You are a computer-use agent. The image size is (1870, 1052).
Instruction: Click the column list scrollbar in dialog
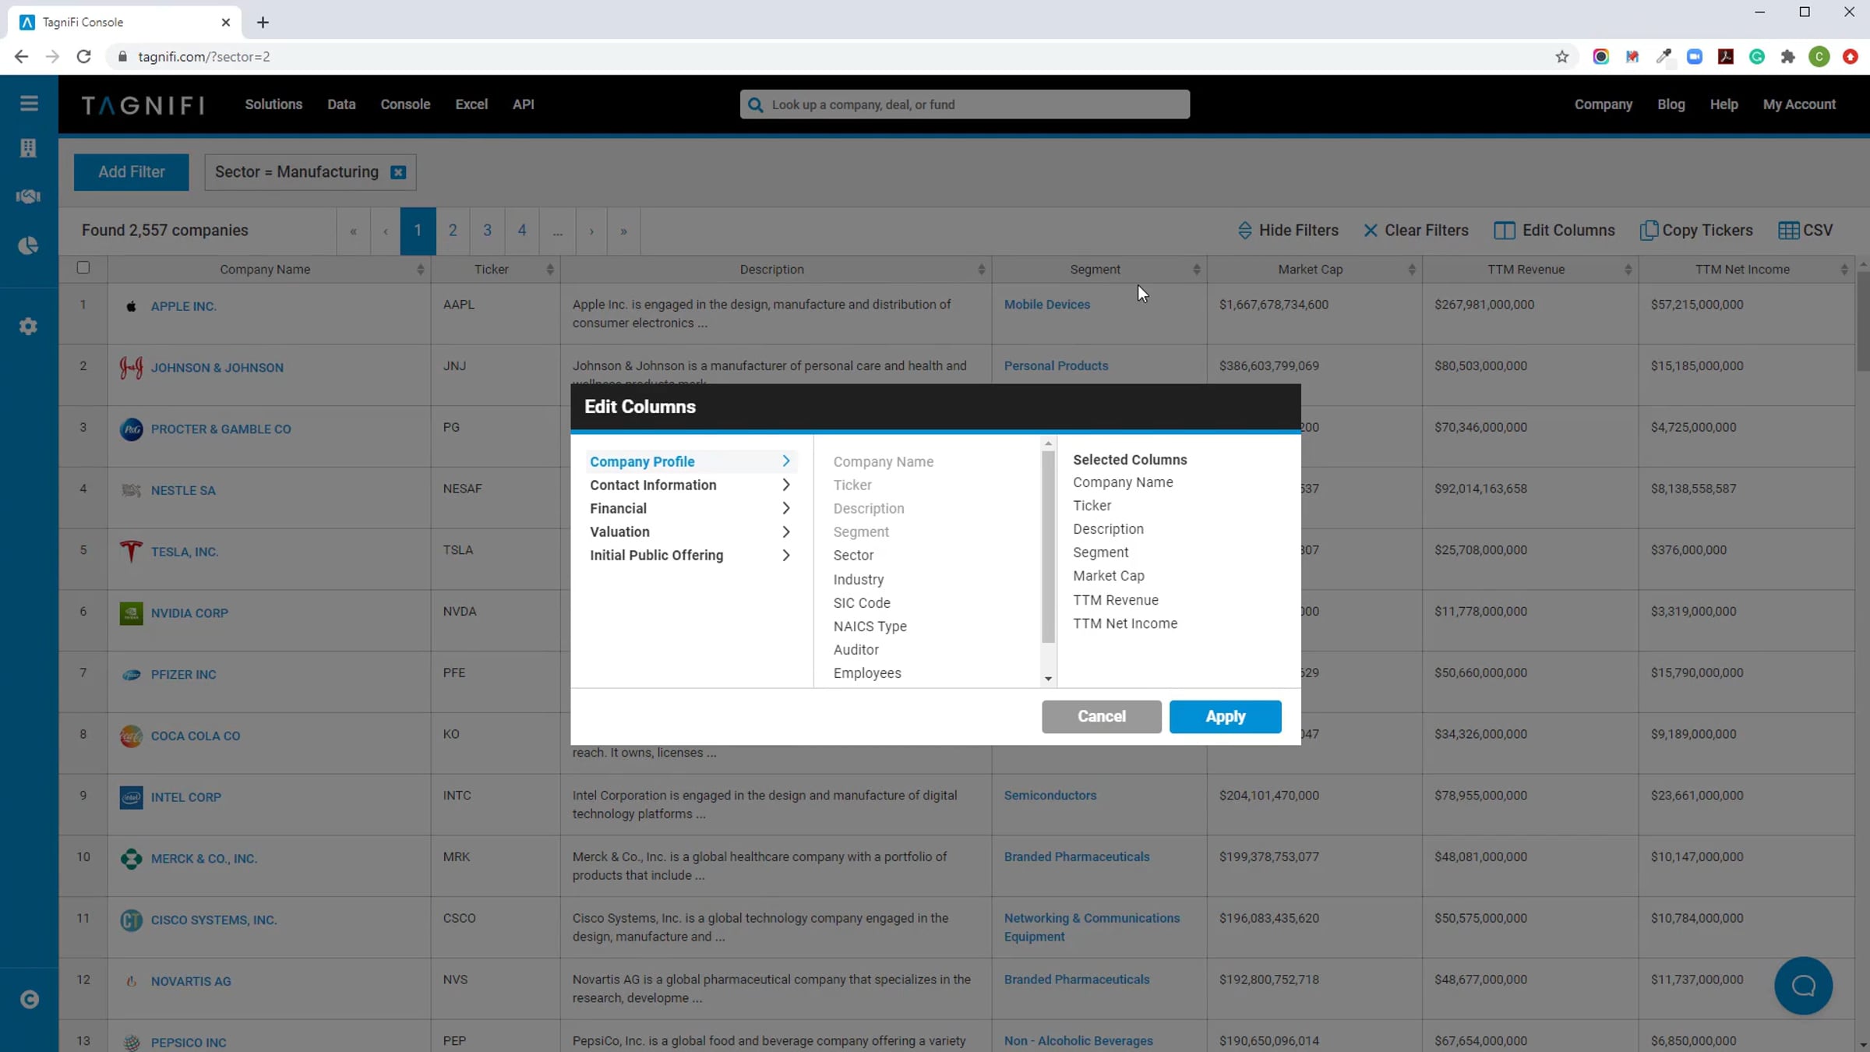[1048, 547]
